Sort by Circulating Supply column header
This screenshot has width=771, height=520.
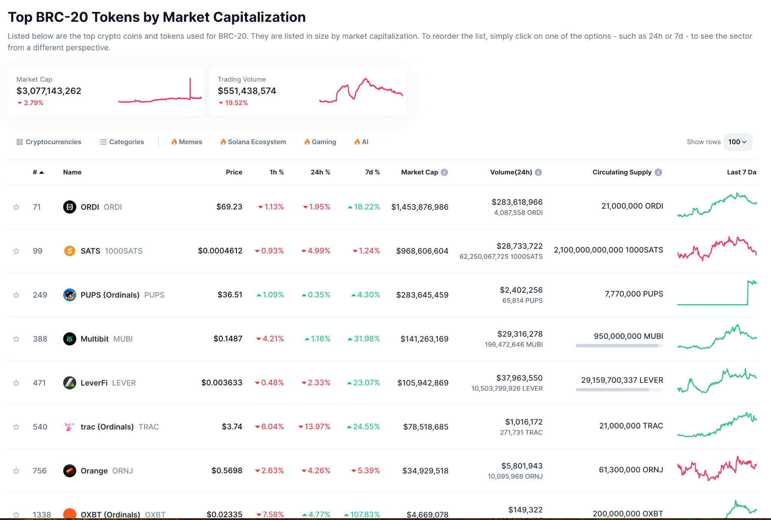pos(622,172)
